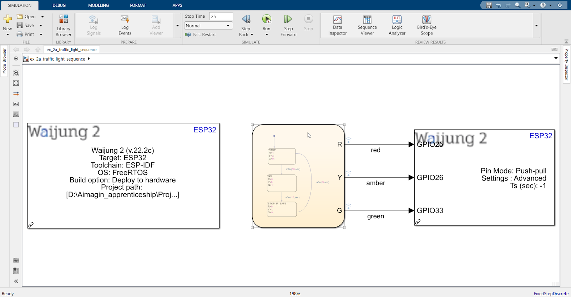Run the simulation

[267, 22]
